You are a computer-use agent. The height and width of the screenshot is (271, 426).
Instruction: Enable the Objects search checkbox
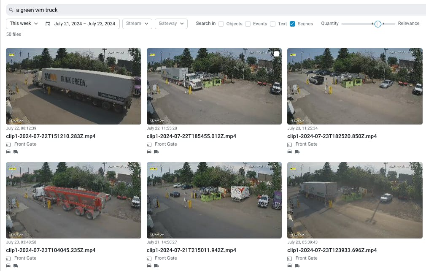click(221, 24)
